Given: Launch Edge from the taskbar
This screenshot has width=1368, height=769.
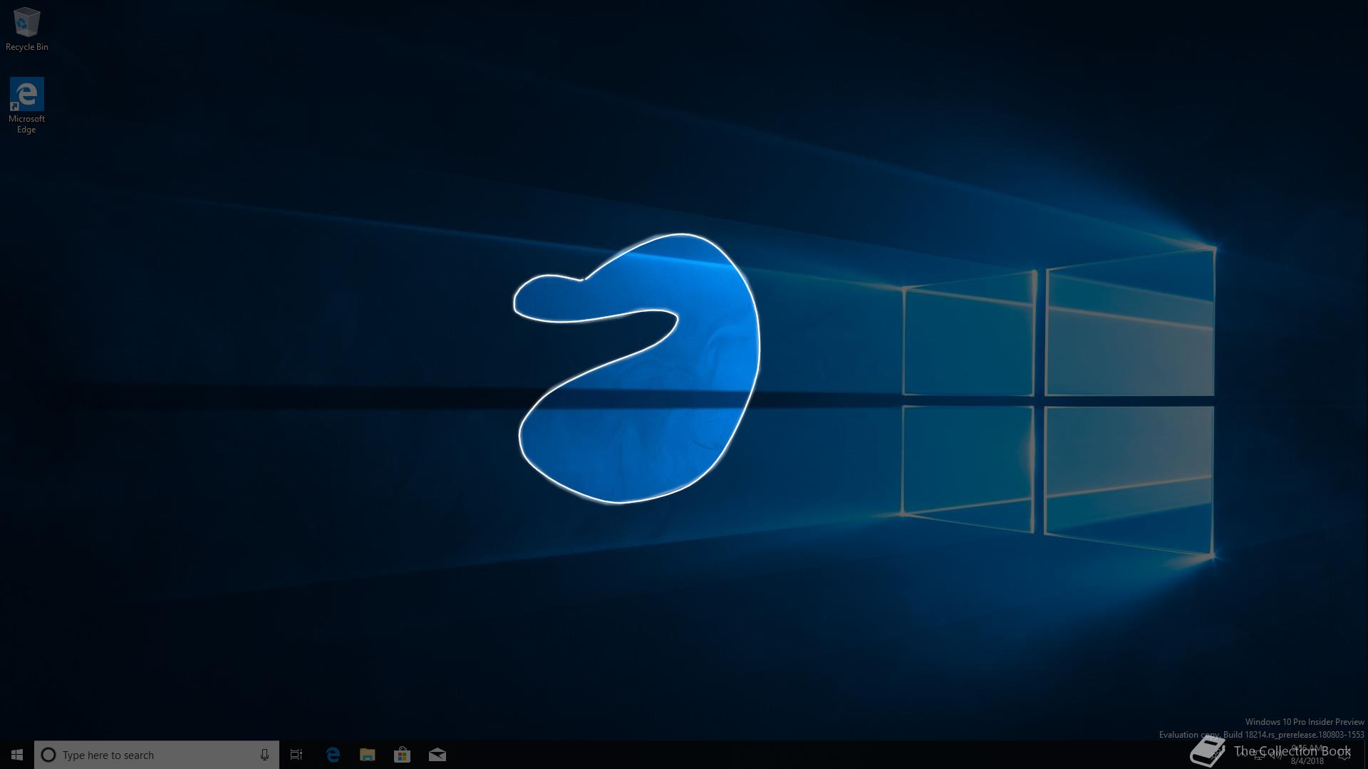Looking at the screenshot, I should [333, 755].
